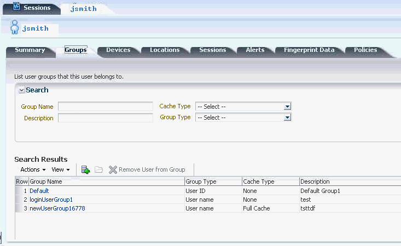Click the jsmith user avatar icon
The height and width of the screenshot is (246, 401).
tap(15, 27)
